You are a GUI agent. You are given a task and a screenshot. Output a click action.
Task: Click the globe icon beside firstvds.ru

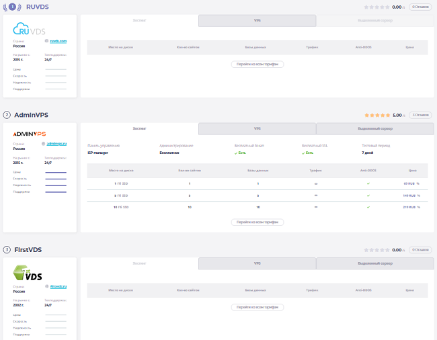pyautogui.click(x=47, y=286)
